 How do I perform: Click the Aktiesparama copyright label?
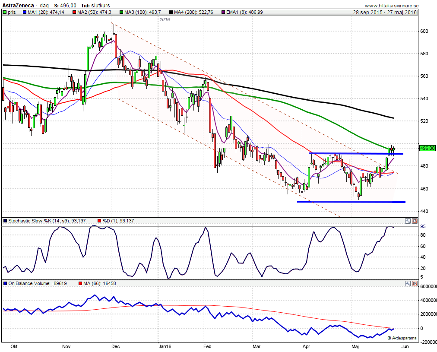click(x=402, y=338)
